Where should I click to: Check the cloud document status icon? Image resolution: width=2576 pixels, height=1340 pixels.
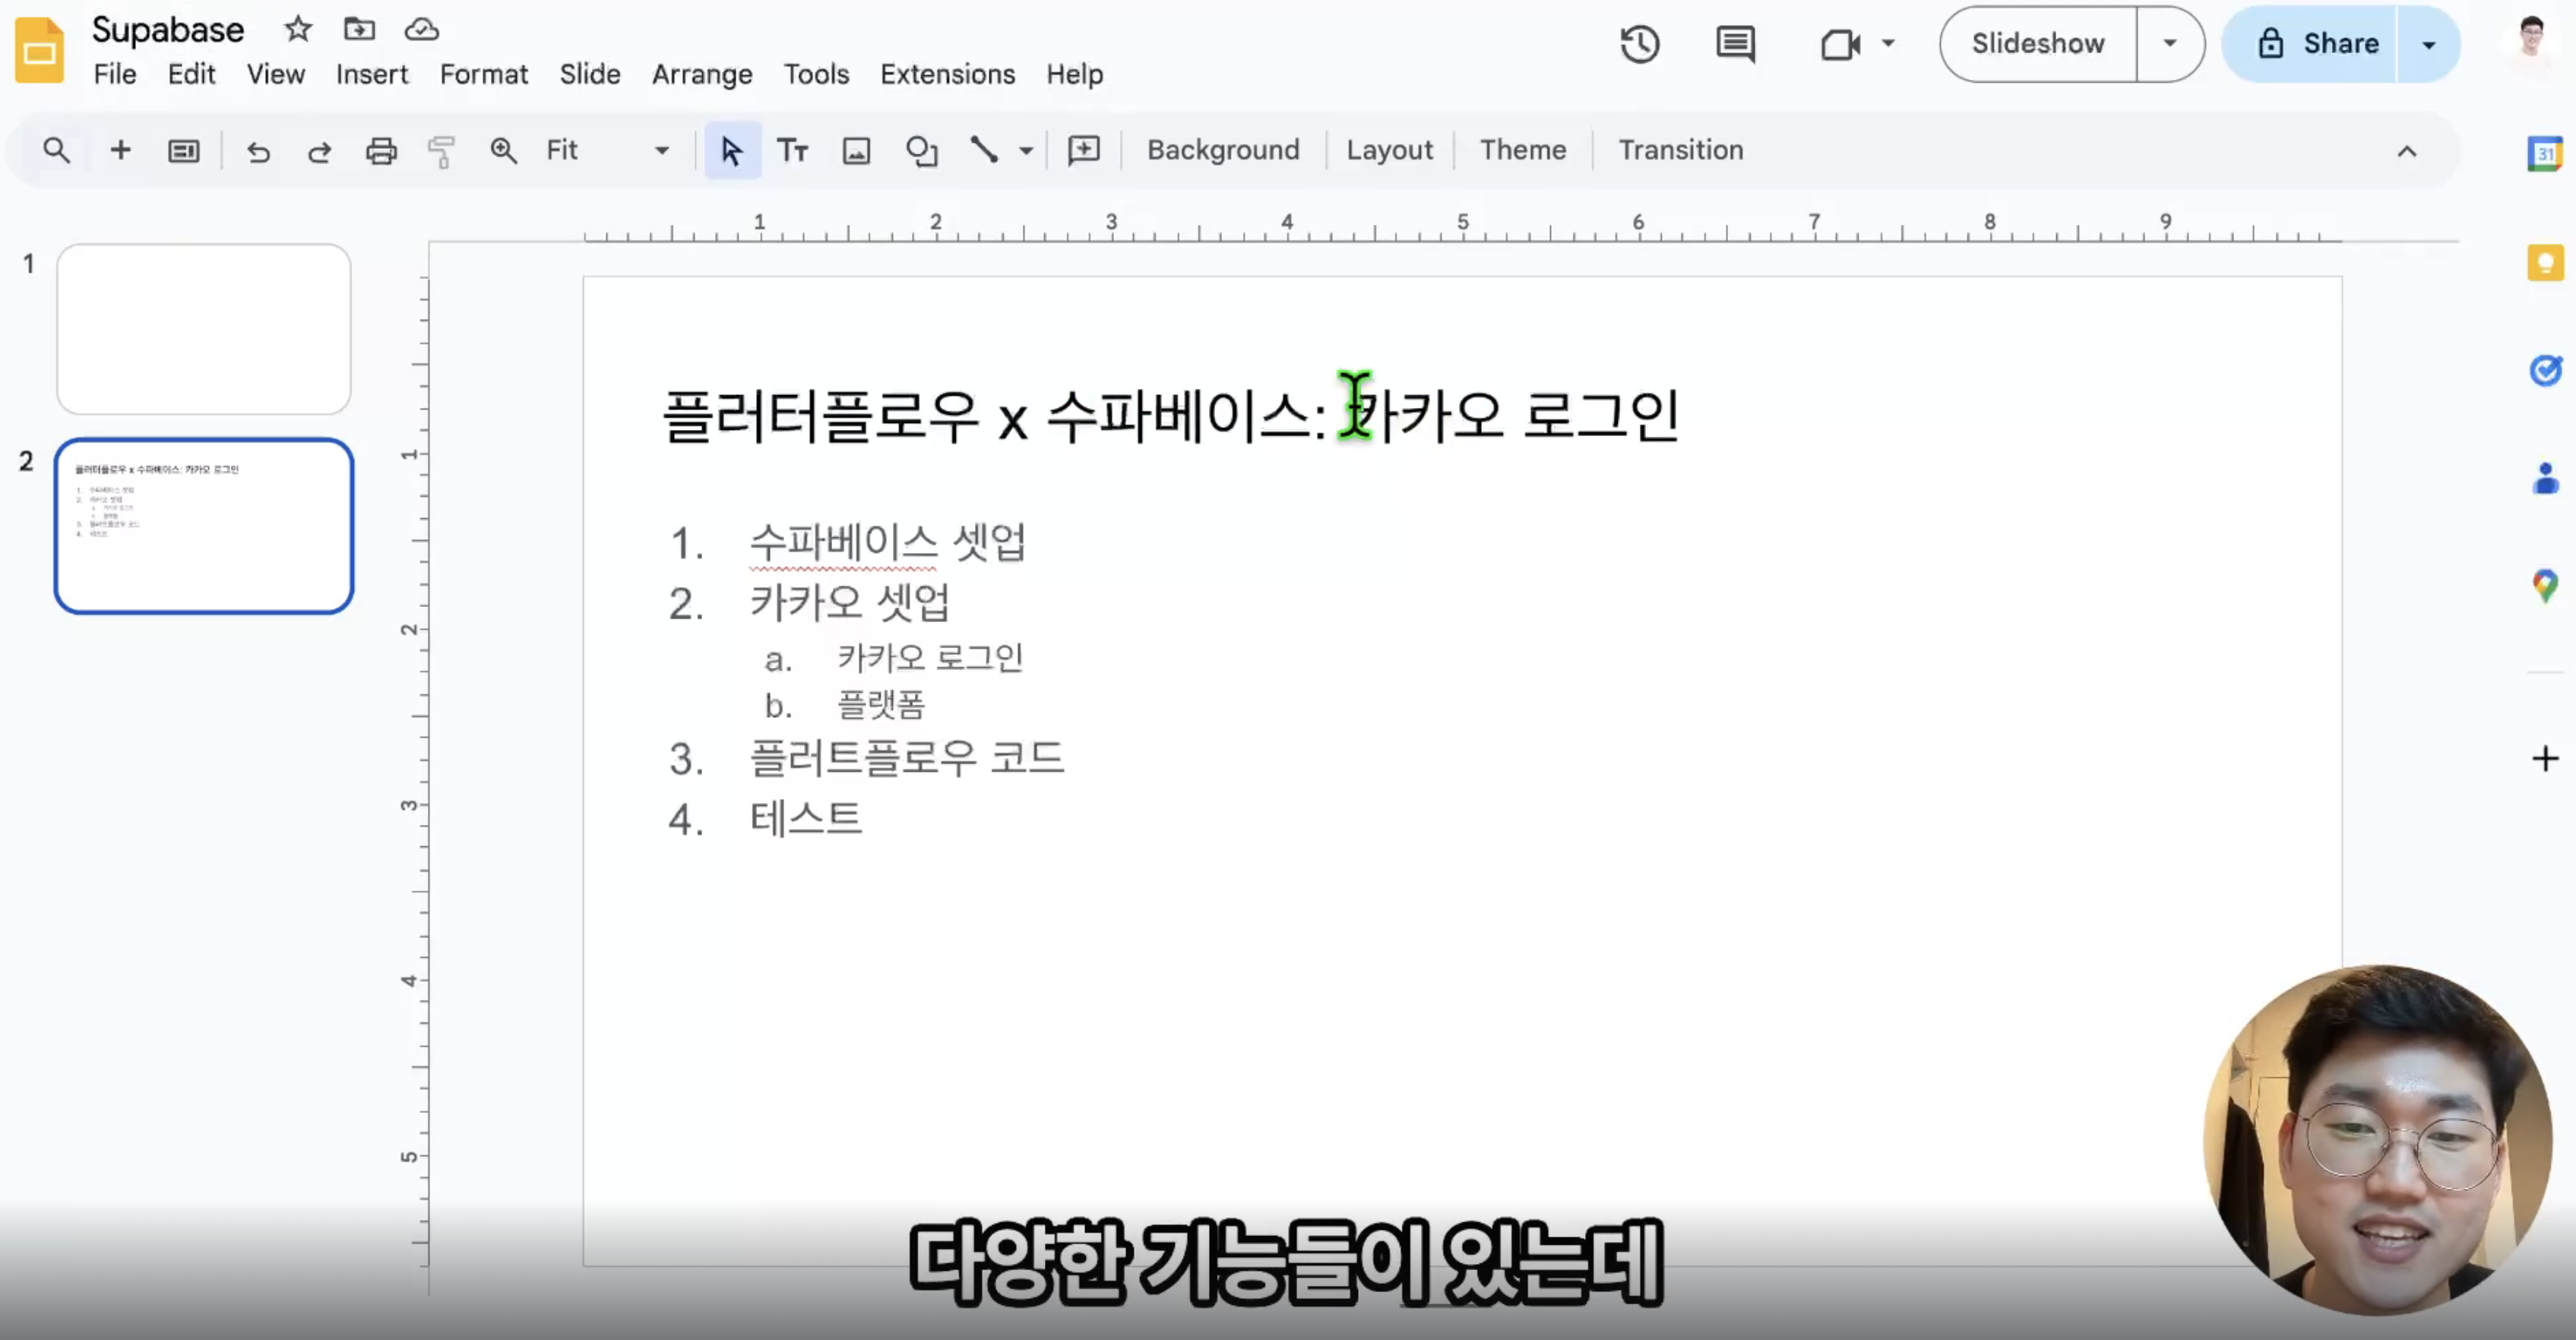(421, 29)
